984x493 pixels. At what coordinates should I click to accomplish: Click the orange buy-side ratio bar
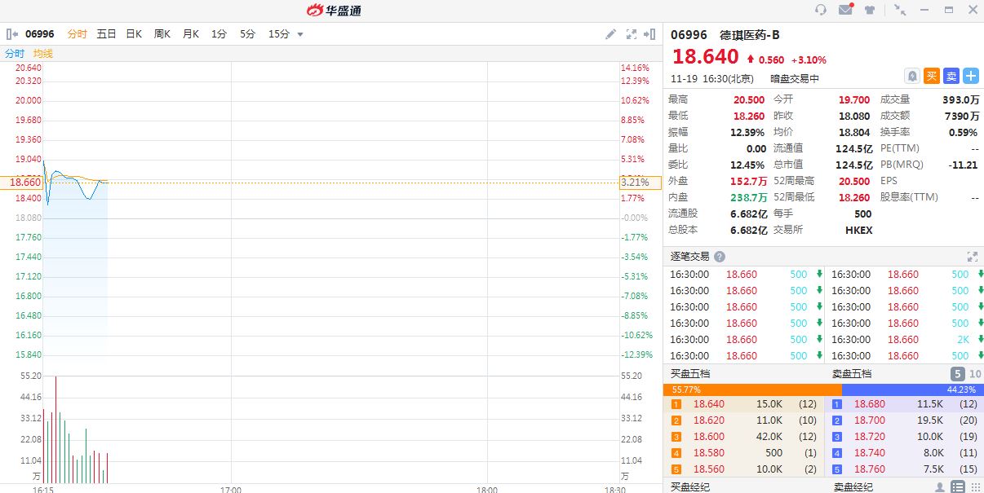[x=751, y=390]
